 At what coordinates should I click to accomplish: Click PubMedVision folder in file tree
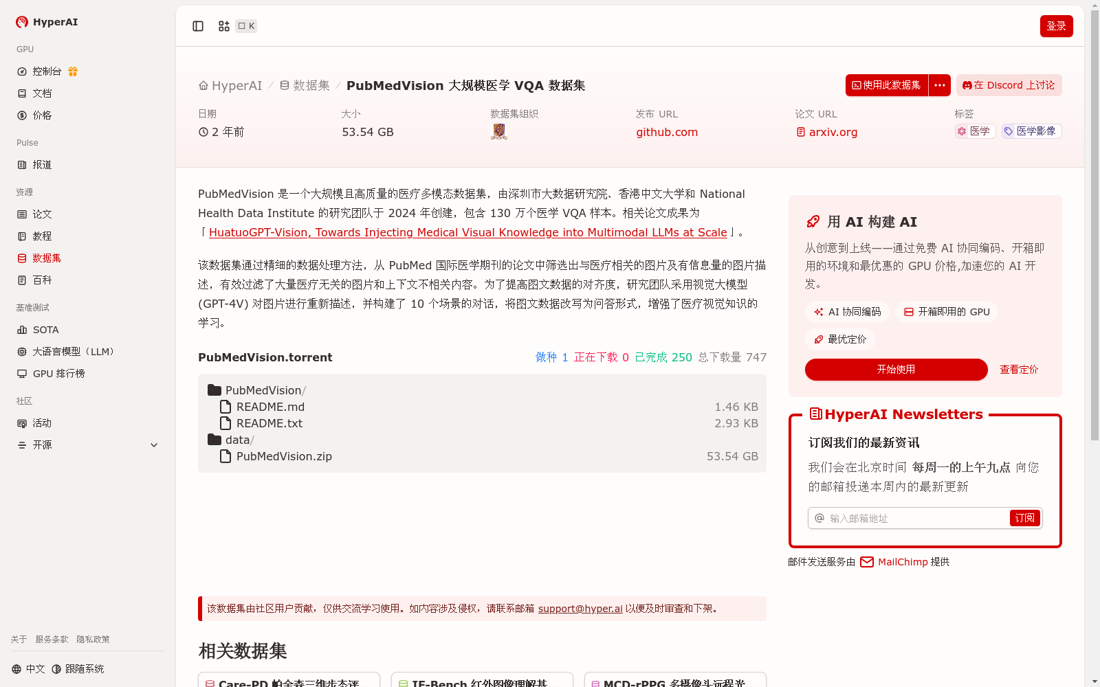[x=256, y=390]
